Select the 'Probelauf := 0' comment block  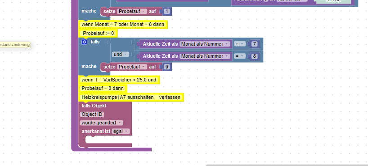point(98,34)
